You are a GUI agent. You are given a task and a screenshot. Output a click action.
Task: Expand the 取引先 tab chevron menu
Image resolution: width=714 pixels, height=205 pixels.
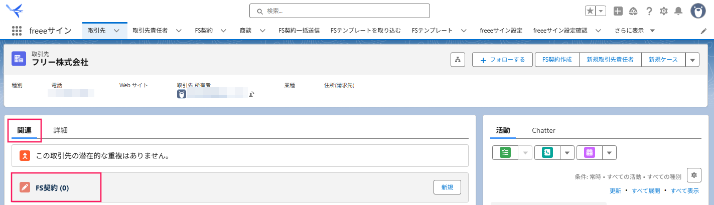point(116,31)
